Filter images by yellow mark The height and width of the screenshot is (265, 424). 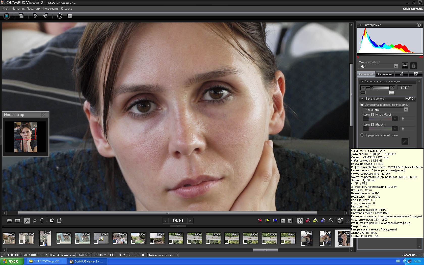[315, 221]
